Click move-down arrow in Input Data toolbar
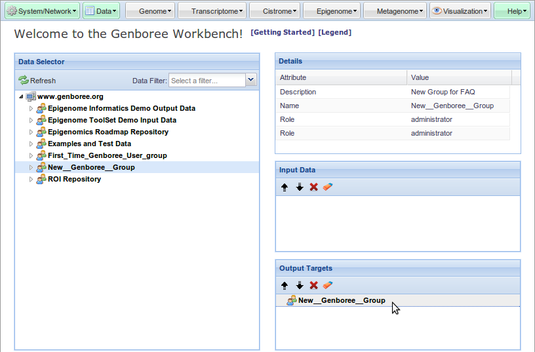Image resolution: width=535 pixels, height=352 pixels. click(x=300, y=187)
